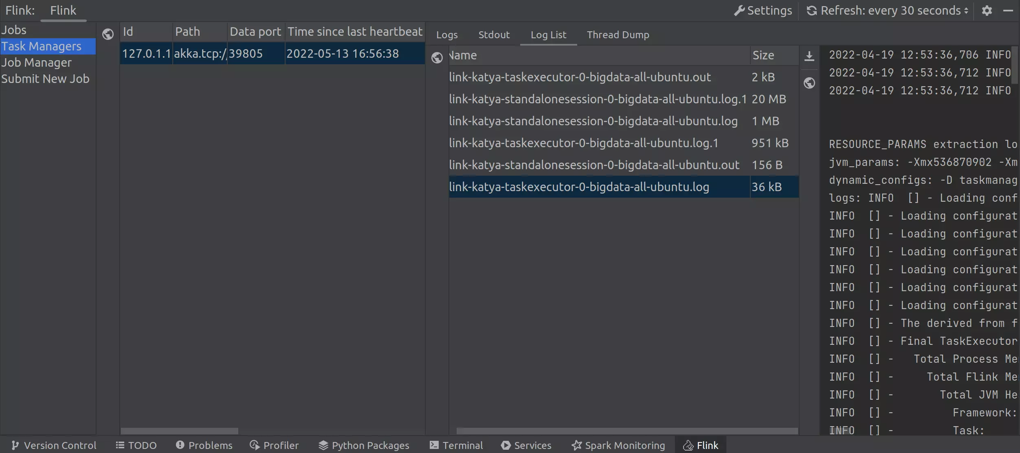Click log list horizontal scrollbar
The width and height of the screenshot is (1020, 453).
click(627, 431)
